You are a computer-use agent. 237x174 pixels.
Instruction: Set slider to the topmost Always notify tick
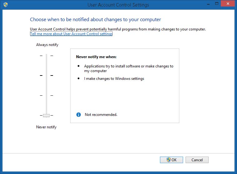click(x=46, y=56)
